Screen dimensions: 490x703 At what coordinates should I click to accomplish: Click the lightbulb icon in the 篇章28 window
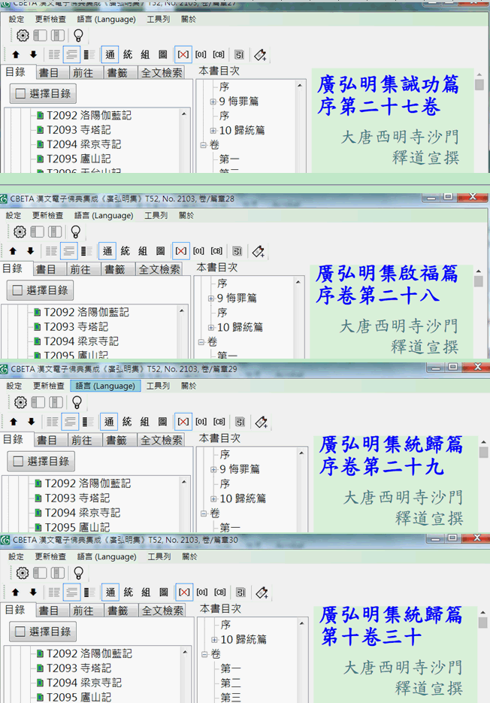[75, 232]
